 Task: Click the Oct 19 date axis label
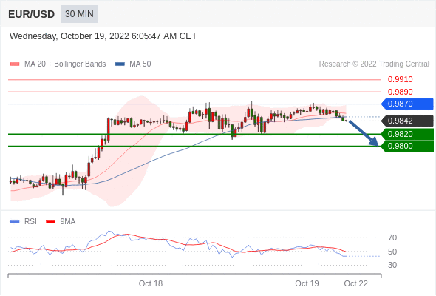click(x=307, y=283)
